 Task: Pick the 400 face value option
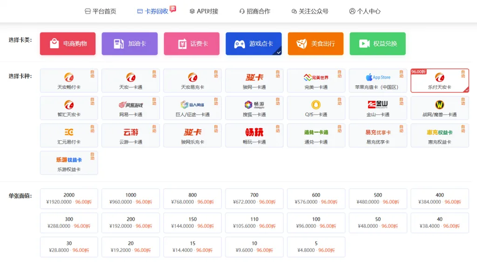tap(440, 199)
